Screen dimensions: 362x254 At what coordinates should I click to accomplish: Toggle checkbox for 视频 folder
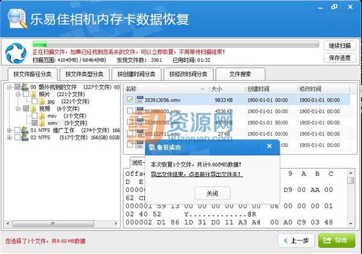click(26, 108)
